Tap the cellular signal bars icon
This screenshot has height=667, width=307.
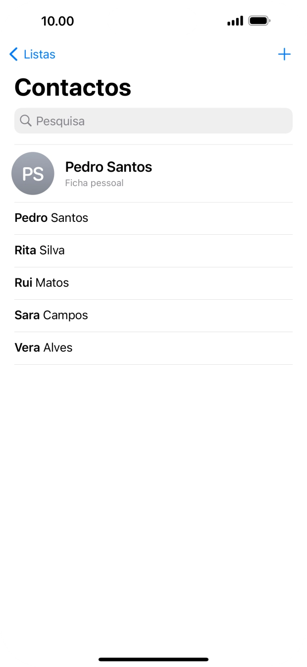tap(234, 21)
